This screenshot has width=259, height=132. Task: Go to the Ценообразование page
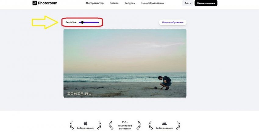(x=153, y=3)
